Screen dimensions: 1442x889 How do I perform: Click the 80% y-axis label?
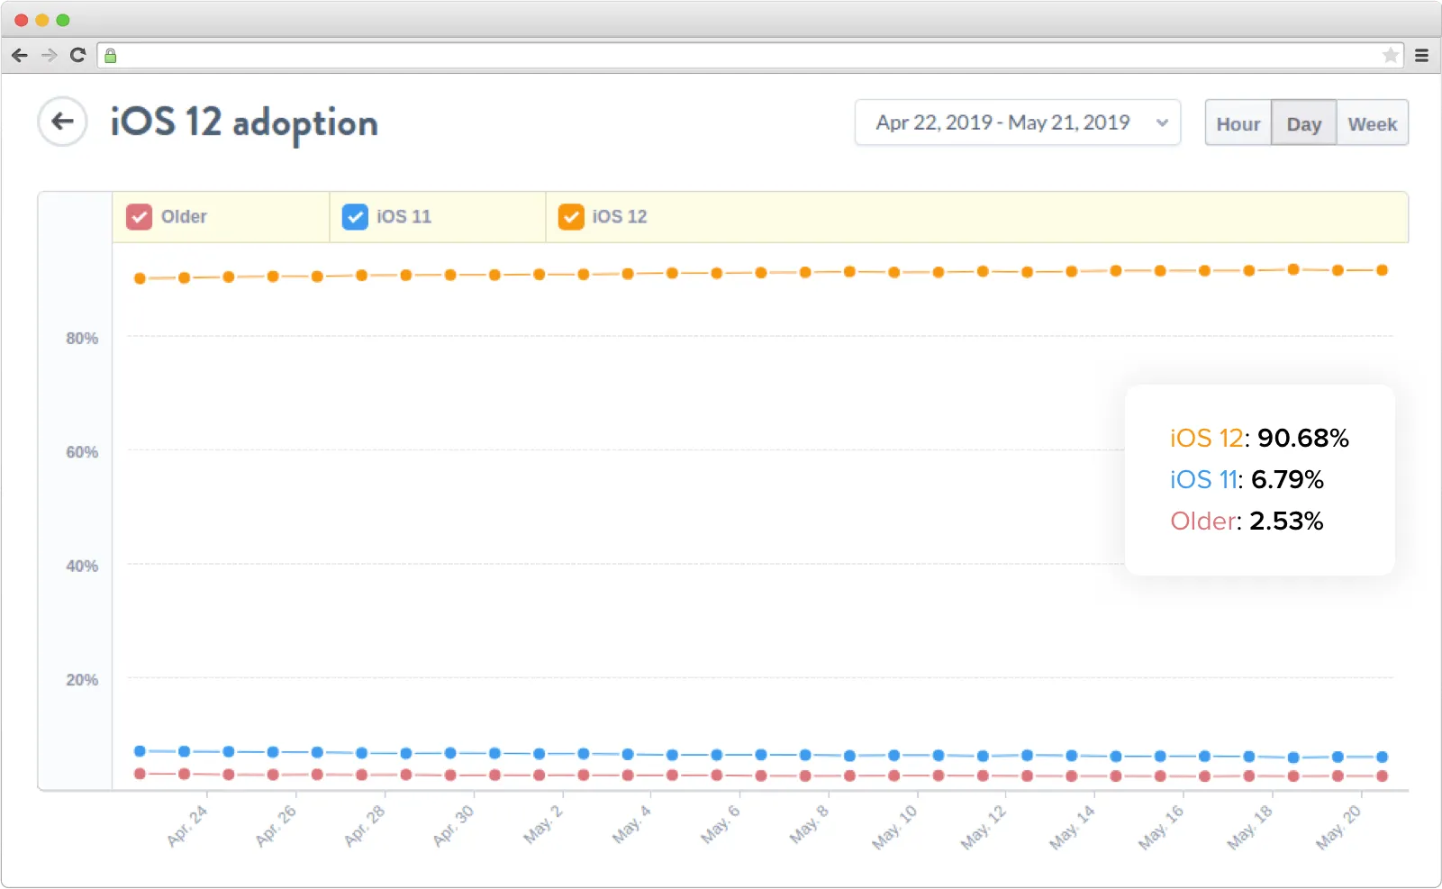tap(82, 339)
